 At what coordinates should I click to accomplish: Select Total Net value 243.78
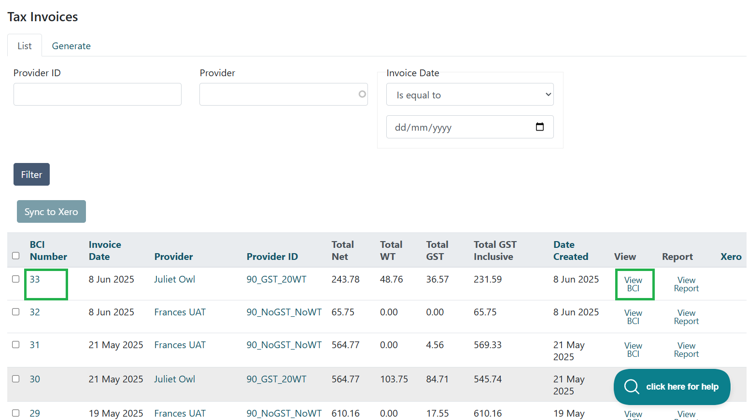tap(345, 279)
